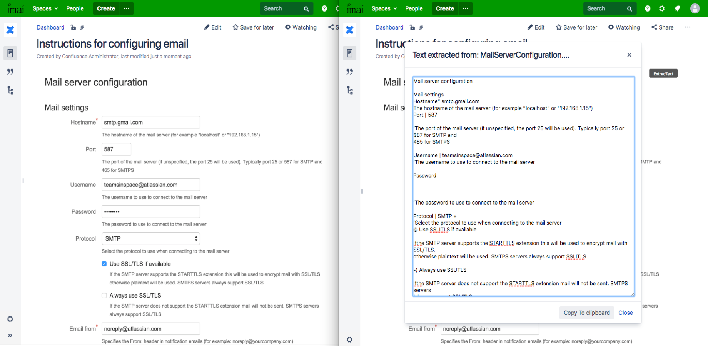Click Edit in right page toolbar
Screen dimensions: 708x346
click(536, 27)
